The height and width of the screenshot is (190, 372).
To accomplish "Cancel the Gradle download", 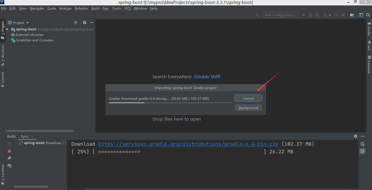I will [248, 98].
